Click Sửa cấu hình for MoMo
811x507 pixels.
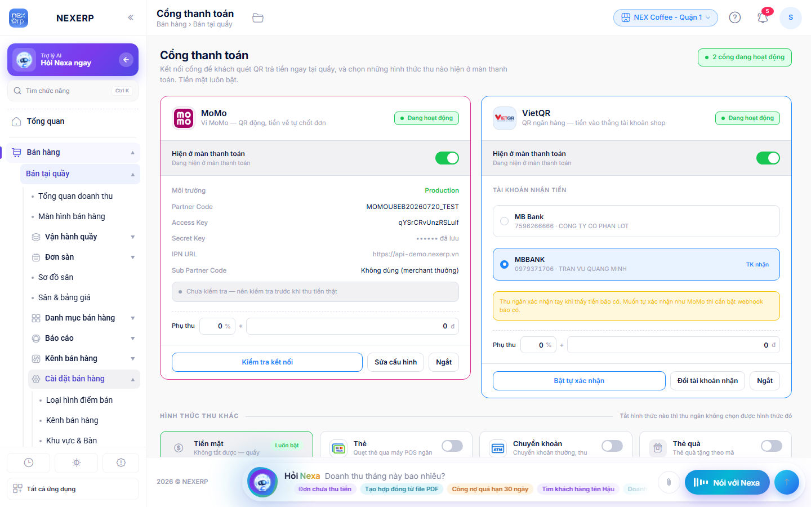pyautogui.click(x=396, y=362)
